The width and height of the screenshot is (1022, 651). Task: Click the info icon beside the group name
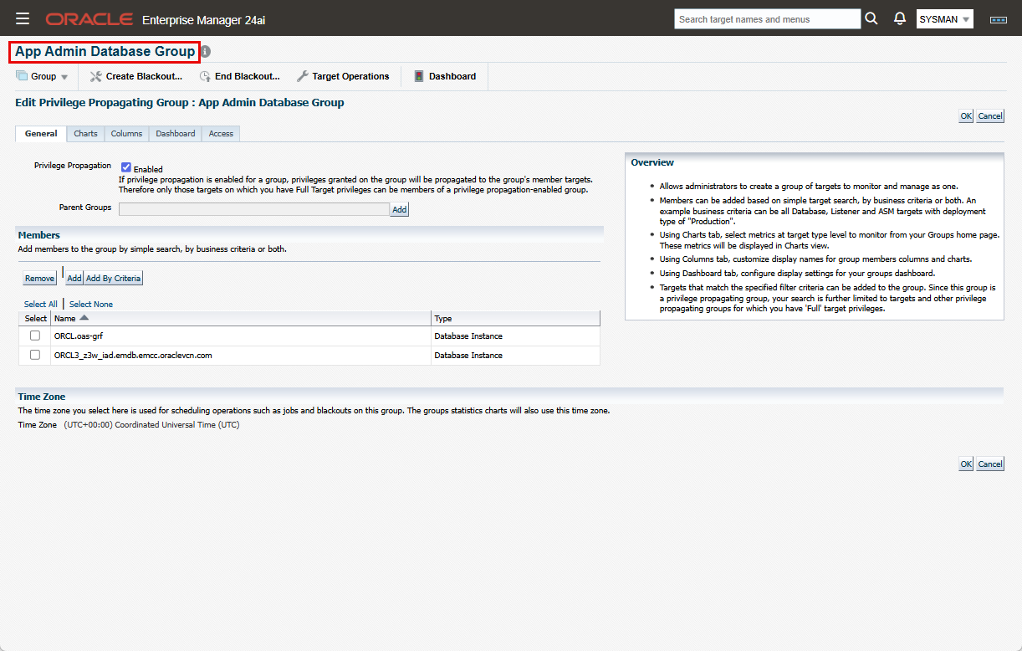pos(205,51)
